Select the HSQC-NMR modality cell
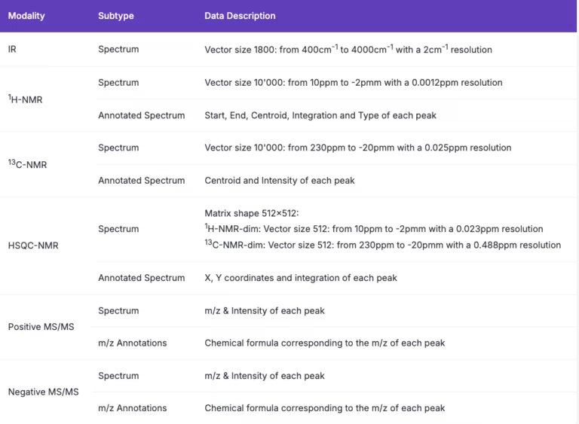Screen dimensions: 579x424 point(32,246)
